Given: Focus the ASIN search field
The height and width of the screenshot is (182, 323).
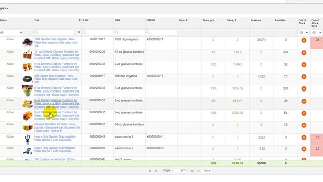Looking at the screenshot, I should coord(97,32).
